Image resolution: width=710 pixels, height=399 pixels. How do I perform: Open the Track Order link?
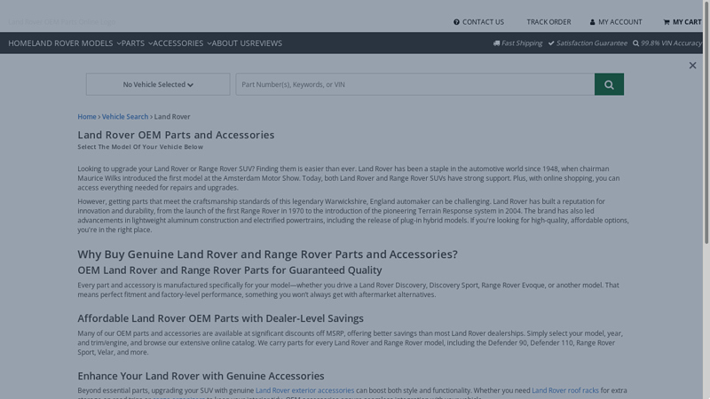click(x=548, y=21)
